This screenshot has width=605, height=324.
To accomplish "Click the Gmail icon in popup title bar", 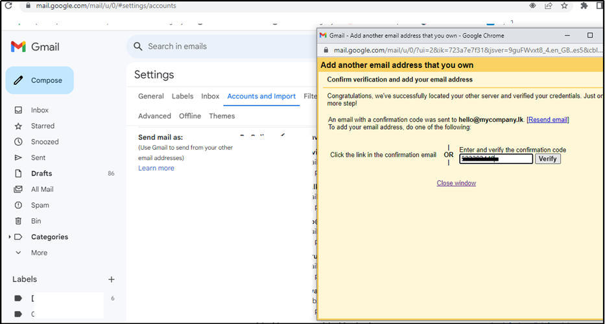I will pyautogui.click(x=324, y=36).
